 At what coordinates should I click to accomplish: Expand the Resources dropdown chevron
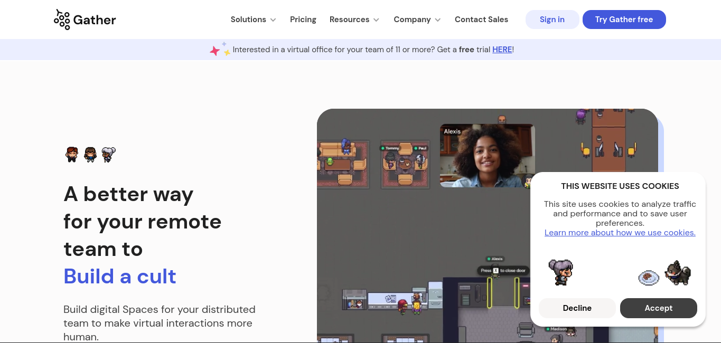(376, 20)
